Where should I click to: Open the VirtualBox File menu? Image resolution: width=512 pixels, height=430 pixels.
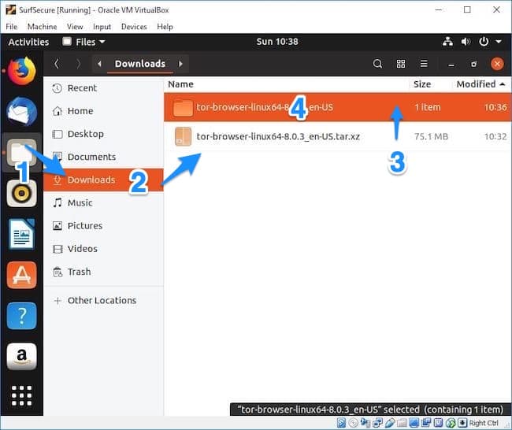point(12,27)
